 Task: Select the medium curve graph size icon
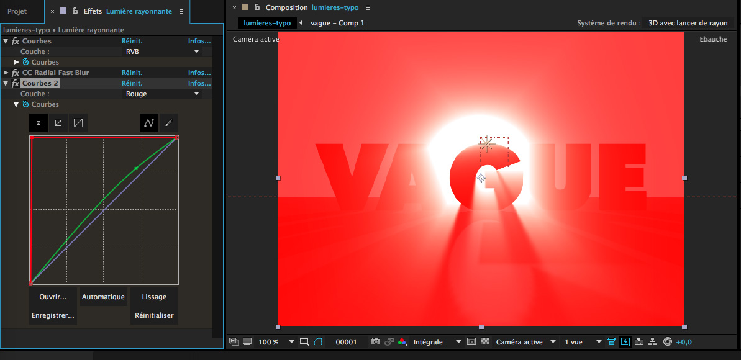58,123
